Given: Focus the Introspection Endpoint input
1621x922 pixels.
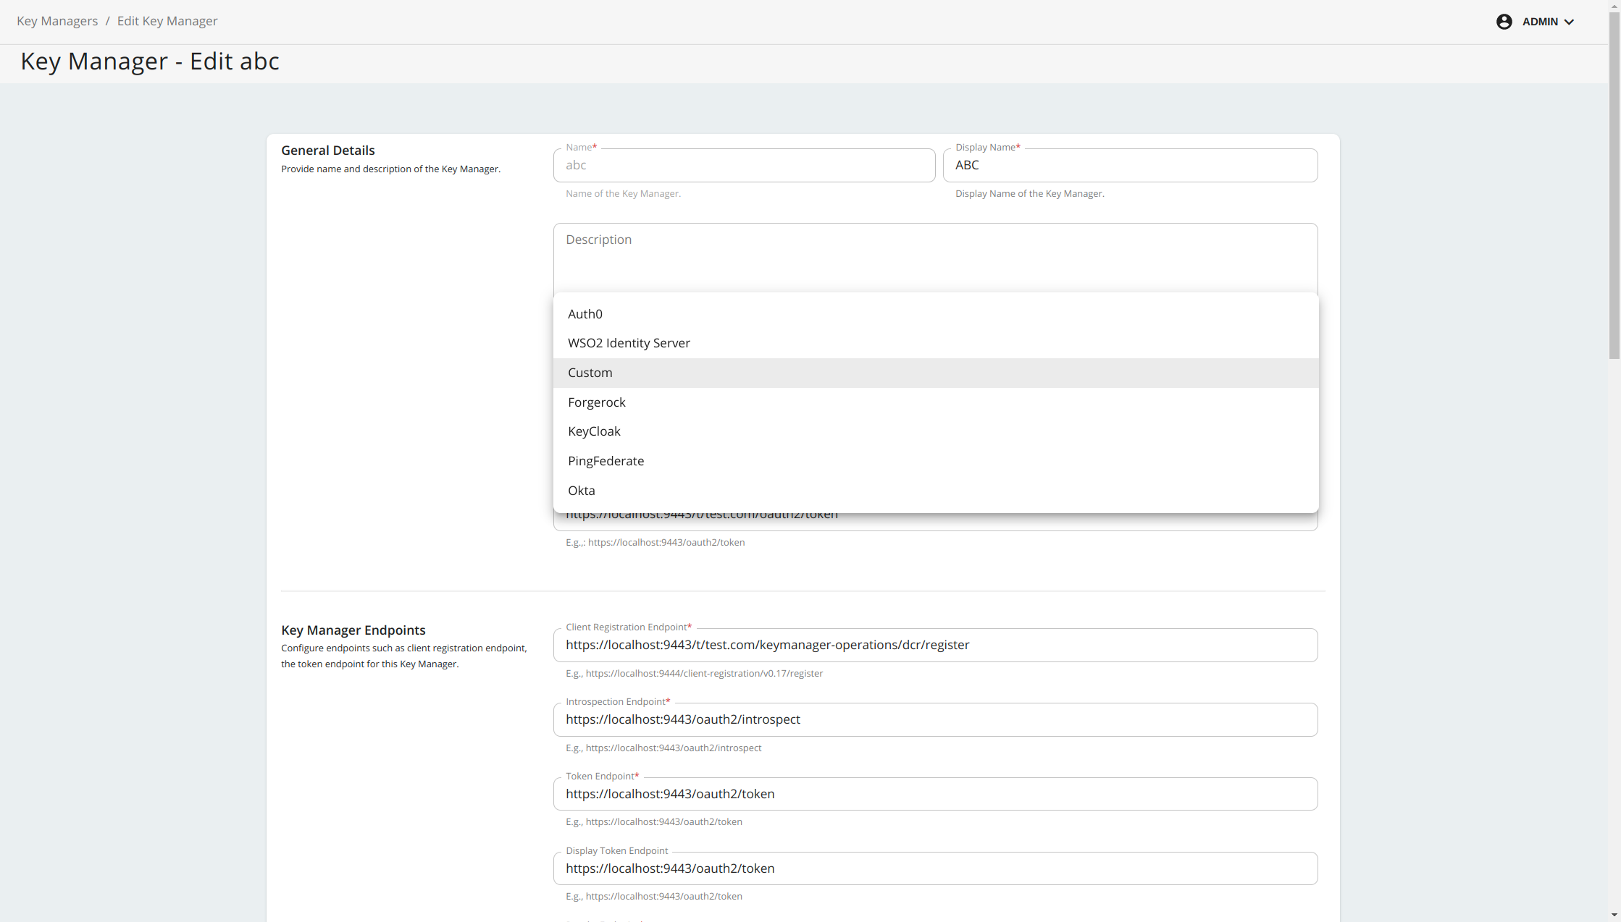Looking at the screenshot, I should coord(936,719).
